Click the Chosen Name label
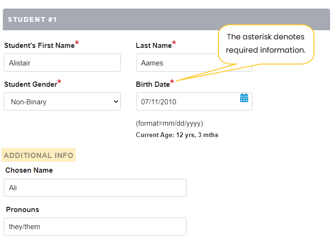Screen dimensions: 332x240 29,170
